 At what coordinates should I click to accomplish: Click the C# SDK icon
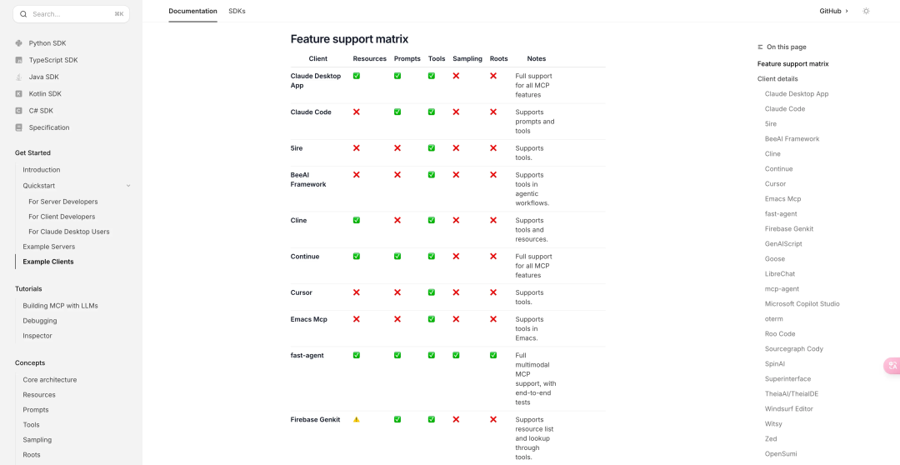point(19,111)
